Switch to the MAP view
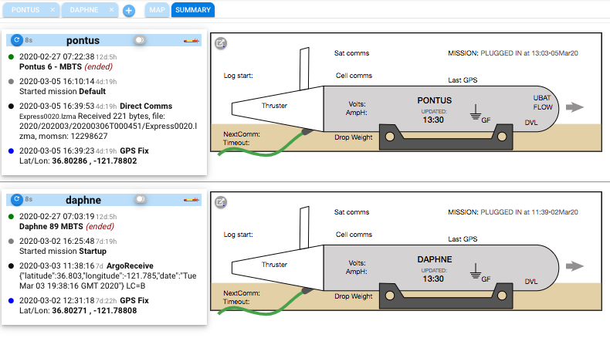610x338 pixels. [156, 10]
